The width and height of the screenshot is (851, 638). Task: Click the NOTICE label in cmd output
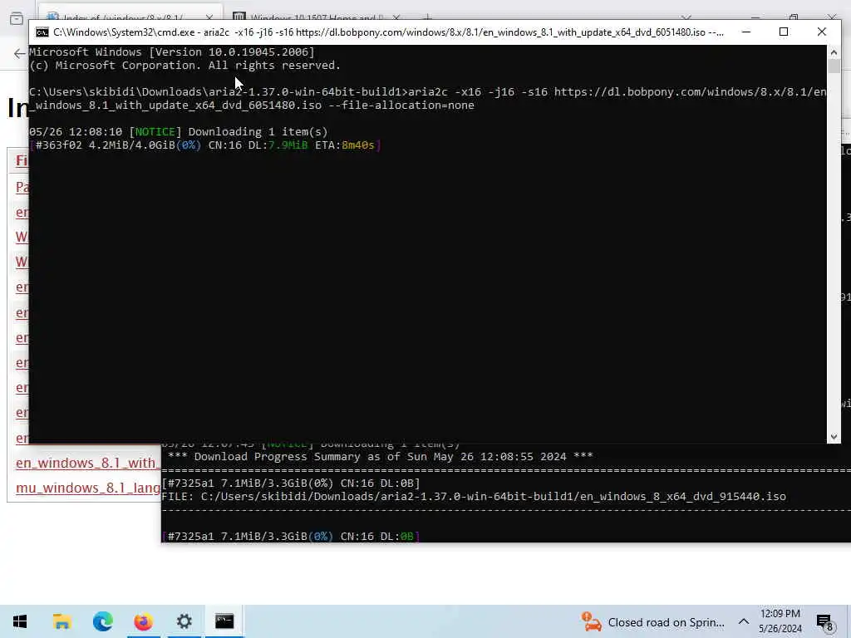[155, 132]
